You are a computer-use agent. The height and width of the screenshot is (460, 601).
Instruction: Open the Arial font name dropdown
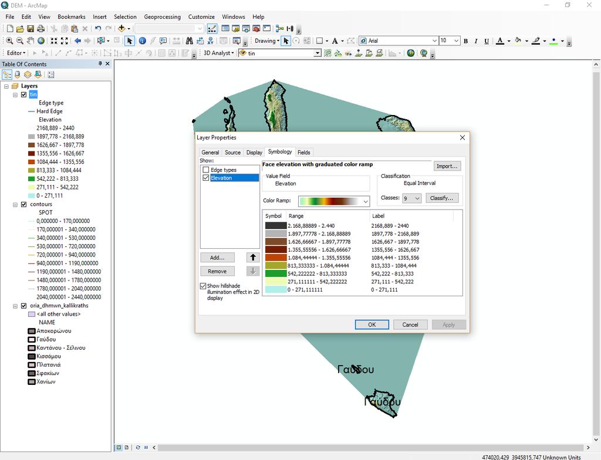tap(435, 40)
